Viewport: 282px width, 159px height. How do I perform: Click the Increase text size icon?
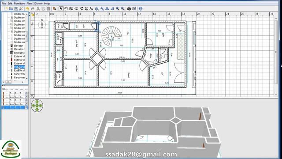point(97,9)
